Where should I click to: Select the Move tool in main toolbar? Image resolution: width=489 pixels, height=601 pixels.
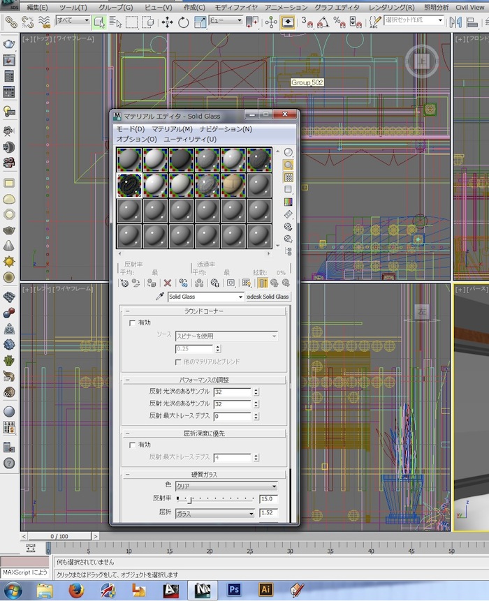click(167, 22)
